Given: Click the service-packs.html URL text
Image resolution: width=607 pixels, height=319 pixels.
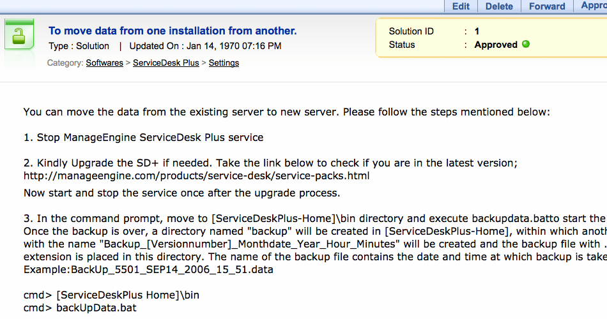Looking at the screenshot, I should click(196, 175).
